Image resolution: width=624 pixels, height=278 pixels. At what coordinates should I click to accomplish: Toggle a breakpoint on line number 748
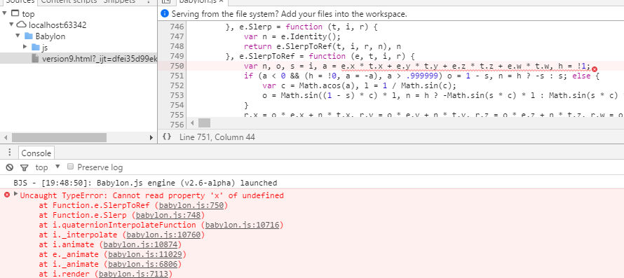click(177, 46)
